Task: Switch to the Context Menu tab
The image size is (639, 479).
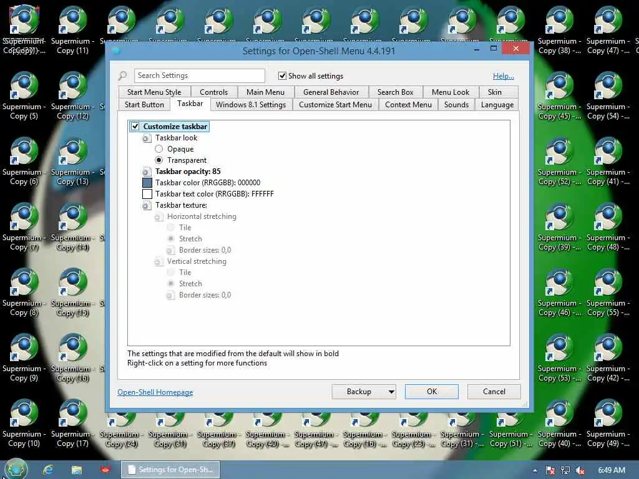Action: (x=408, y=105)
